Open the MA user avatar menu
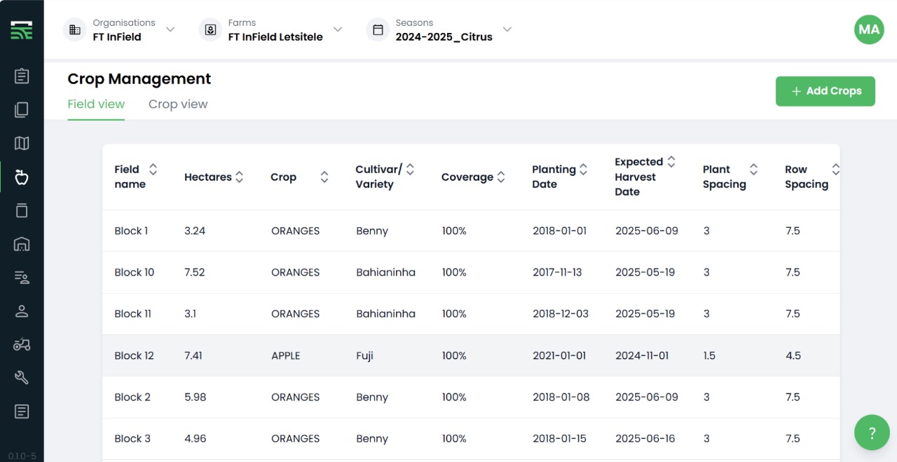 (x=869, y=29)
